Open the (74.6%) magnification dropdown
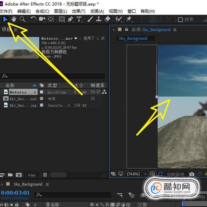The width and height of the screenshot is (207, 207). point(137,174)
